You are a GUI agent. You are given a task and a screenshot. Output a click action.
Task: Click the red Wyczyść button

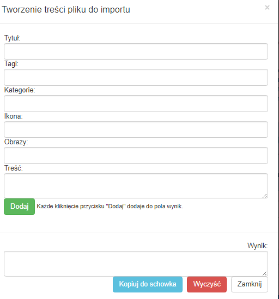point(207,284)
